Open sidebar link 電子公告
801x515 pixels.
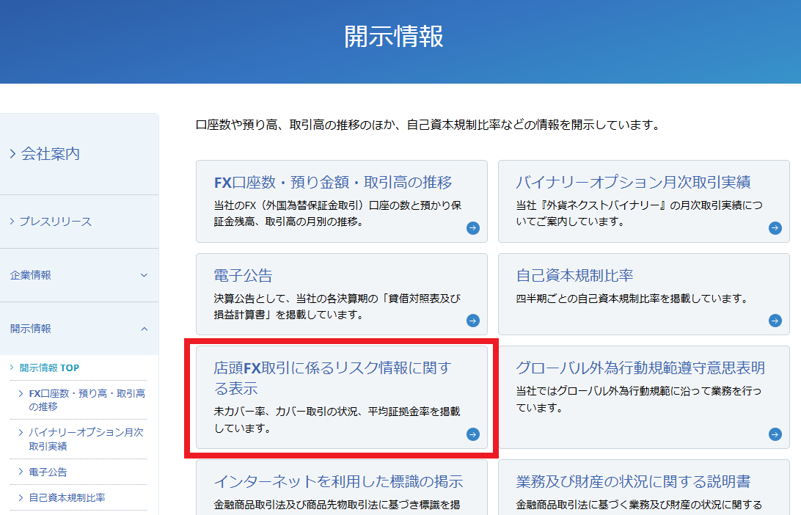pos(48,472)
